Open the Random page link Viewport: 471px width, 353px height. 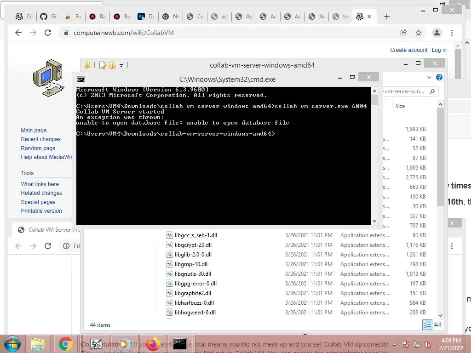coord(38,148)
